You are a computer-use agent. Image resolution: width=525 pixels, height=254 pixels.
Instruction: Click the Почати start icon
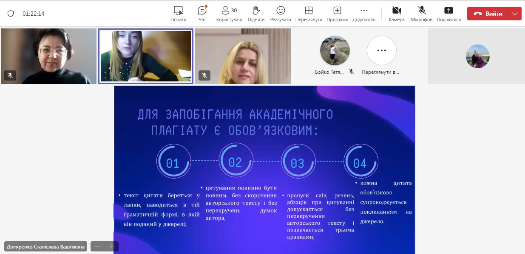(x=179, y=14)
